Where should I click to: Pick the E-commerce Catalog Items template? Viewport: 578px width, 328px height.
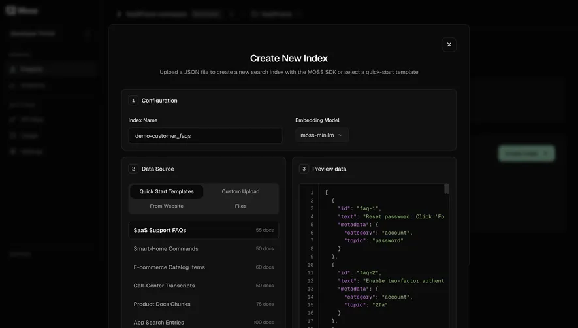pos(204,267)
